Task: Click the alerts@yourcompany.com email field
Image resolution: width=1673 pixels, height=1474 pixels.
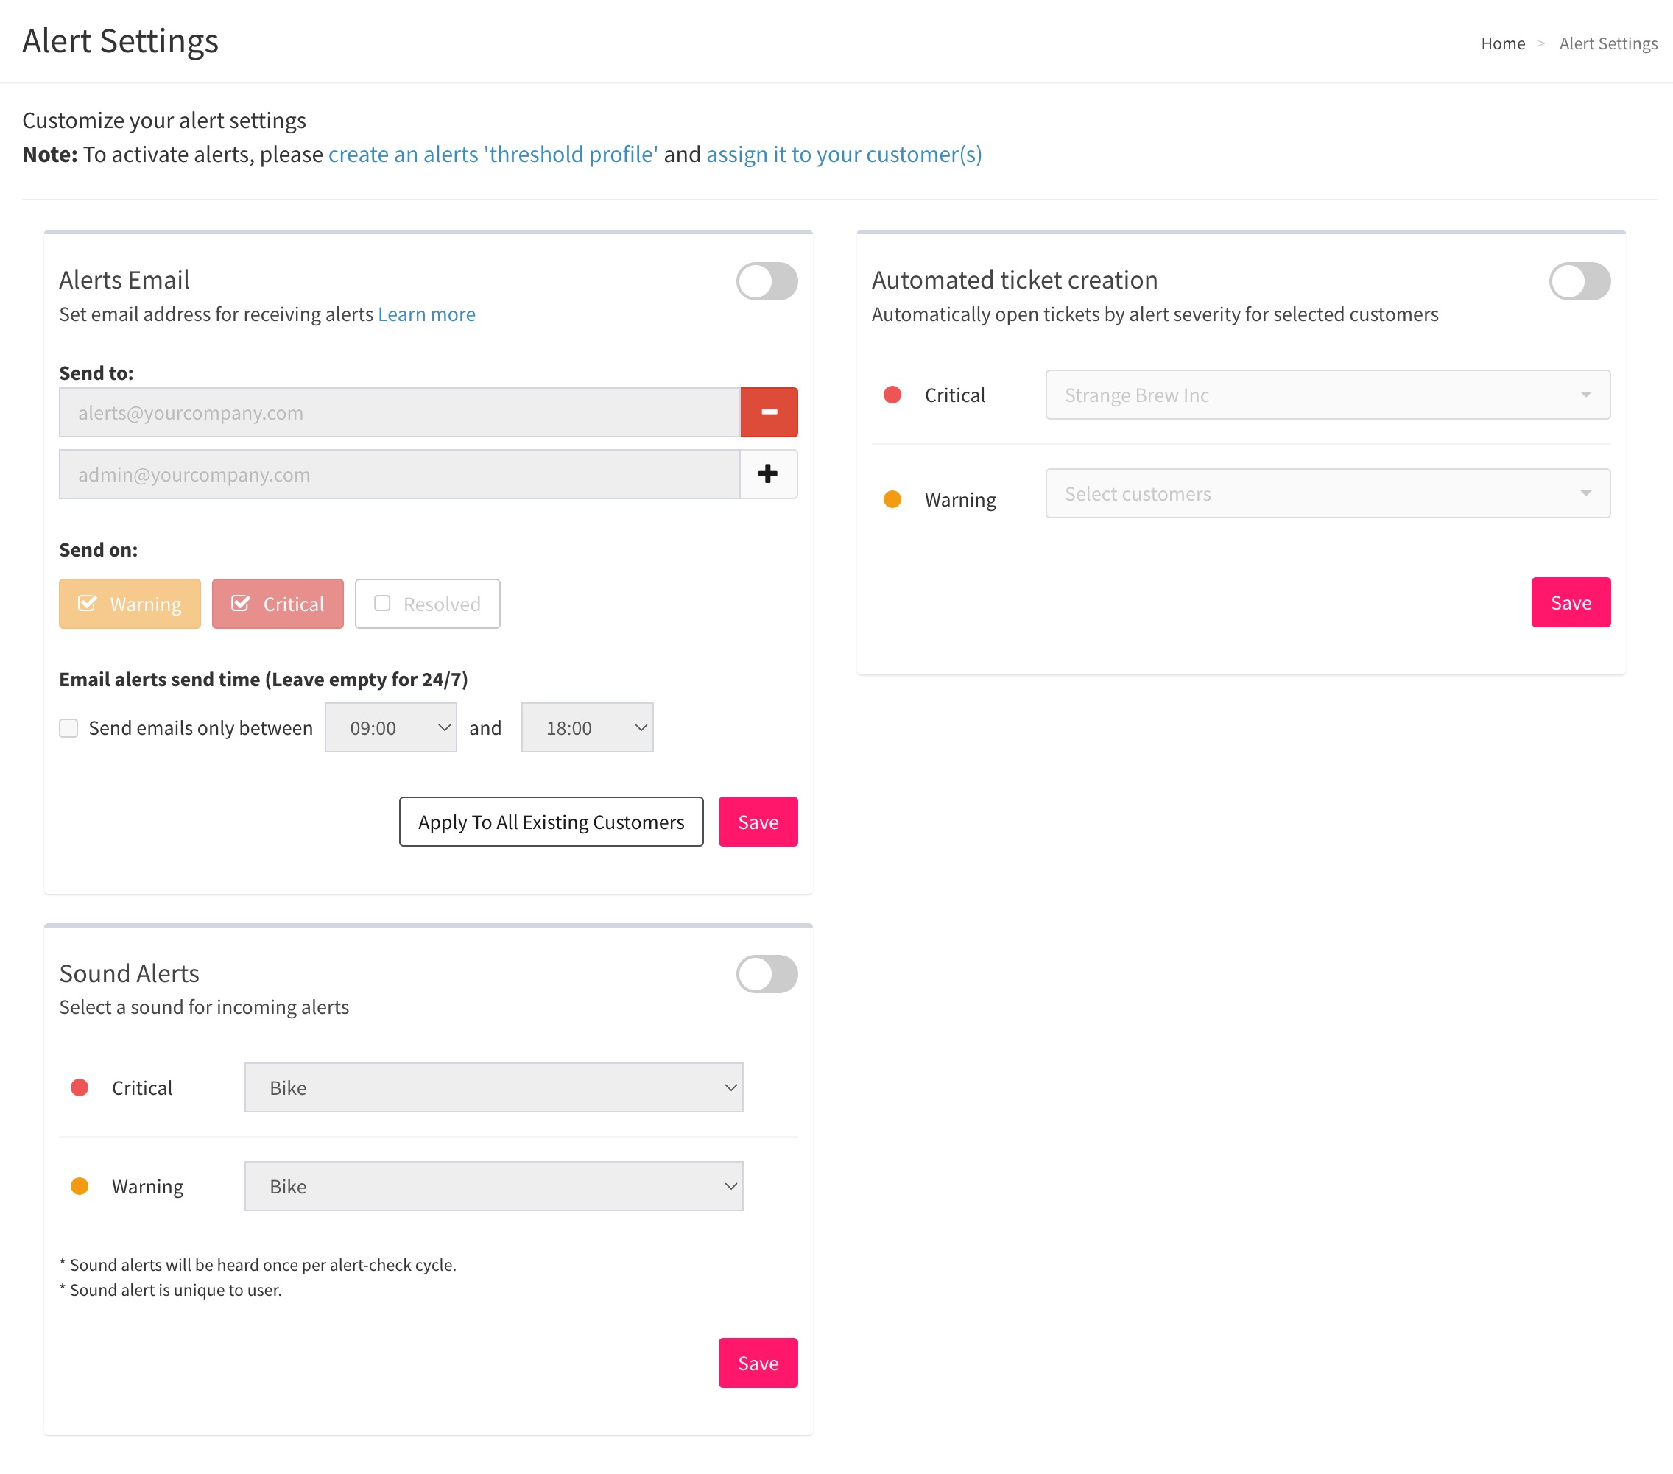Action: click(399, 412)
